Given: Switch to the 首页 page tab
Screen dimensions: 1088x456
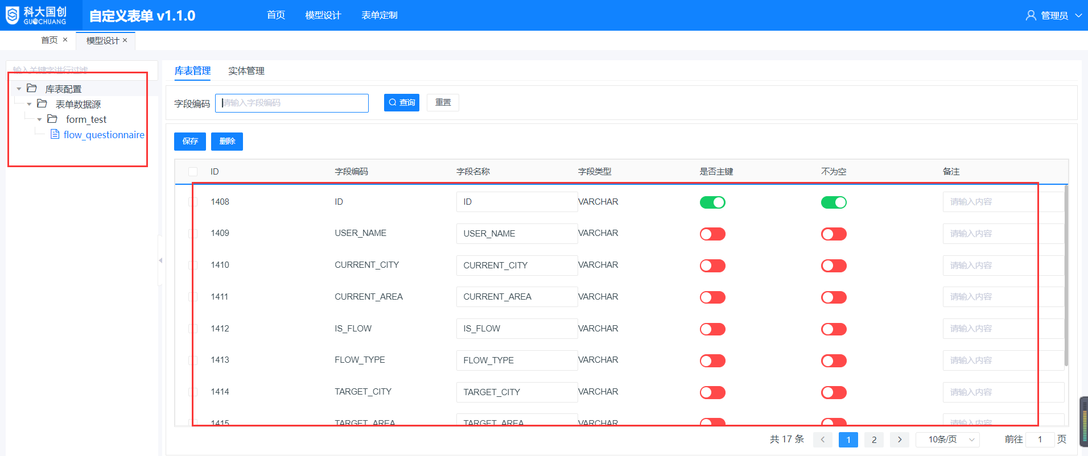Looking at the screenshot, I should (50, 40).
